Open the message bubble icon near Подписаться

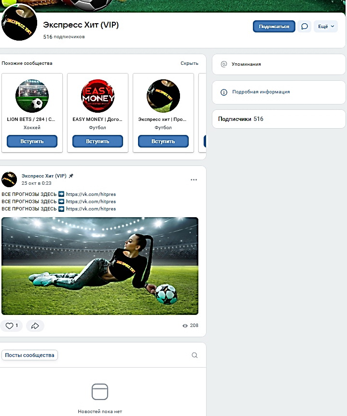click(305, 27)
